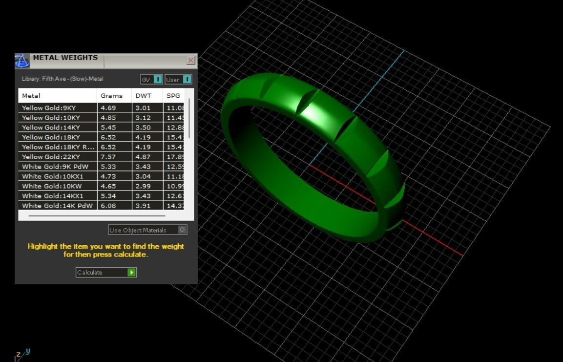Viewport: 563px width, 362px height.
Task: Click the 4.87 DWT value for 22KY
Action: click(143, 157)
